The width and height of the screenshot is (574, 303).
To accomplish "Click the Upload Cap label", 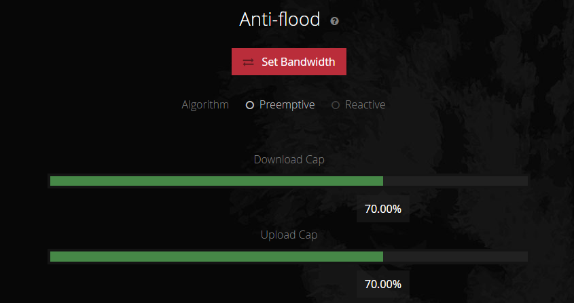I will point(289,235).
